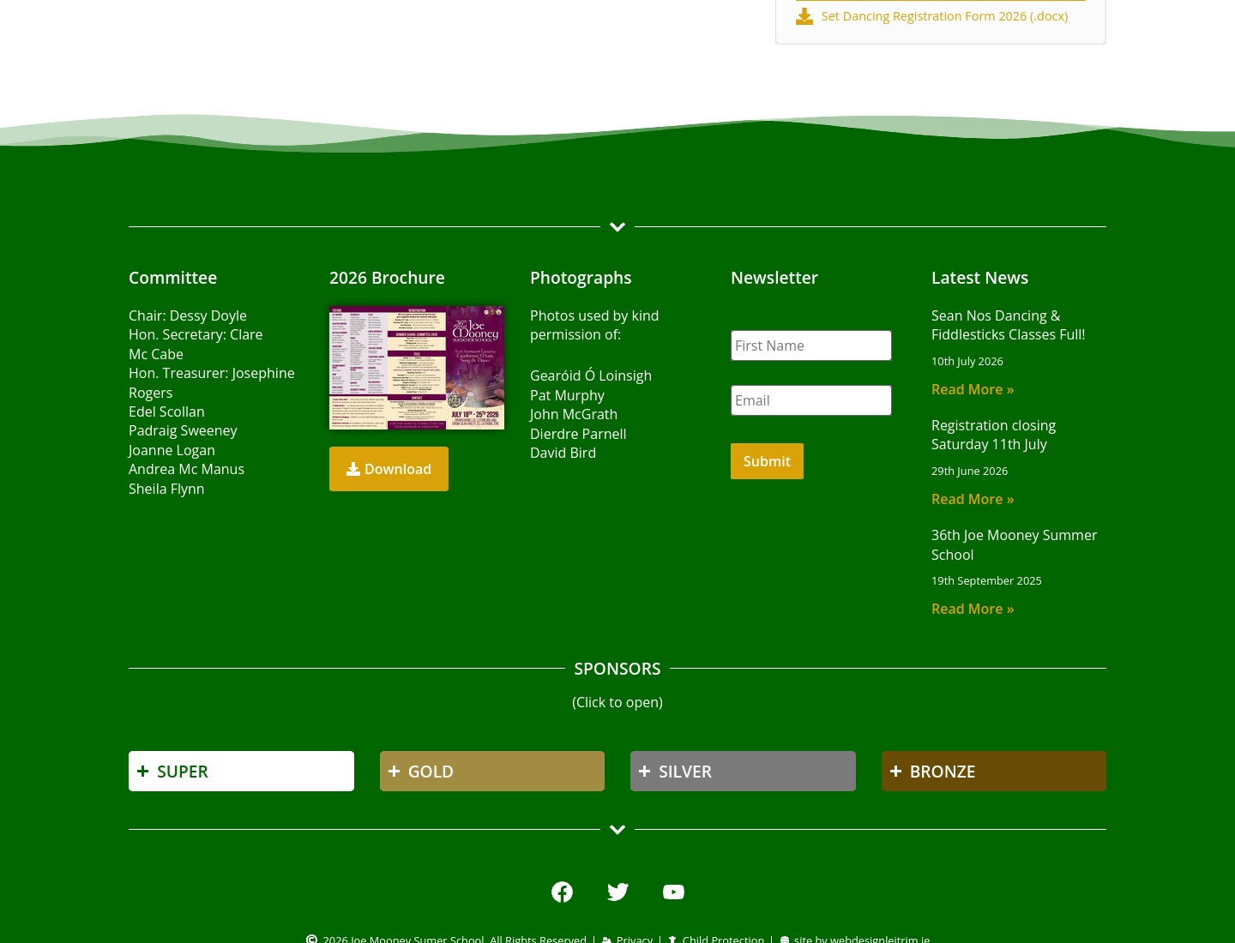The height and width of the screenshot is (943, 1235).
Task: Read More under the 10th July 2026 news item
Action: [973, 389]
